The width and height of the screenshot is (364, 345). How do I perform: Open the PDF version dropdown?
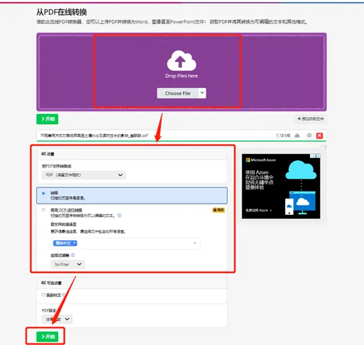(57, 319)
